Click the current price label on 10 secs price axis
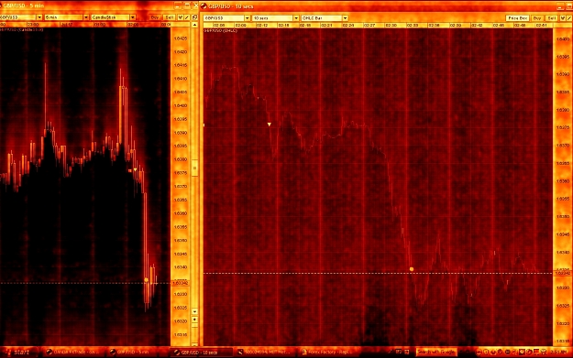Screen dimensions: 573x358 pos(563,273)
